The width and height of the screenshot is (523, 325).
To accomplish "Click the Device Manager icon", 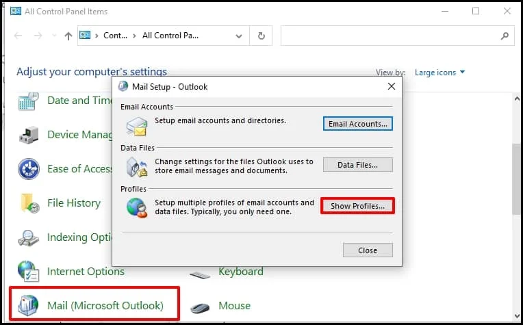I will tap(29, 135).
